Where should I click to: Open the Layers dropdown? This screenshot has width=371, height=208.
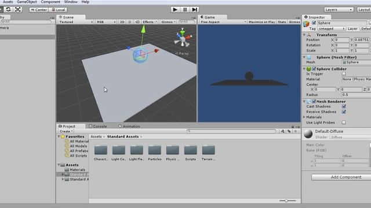click(x=339, y=10)
